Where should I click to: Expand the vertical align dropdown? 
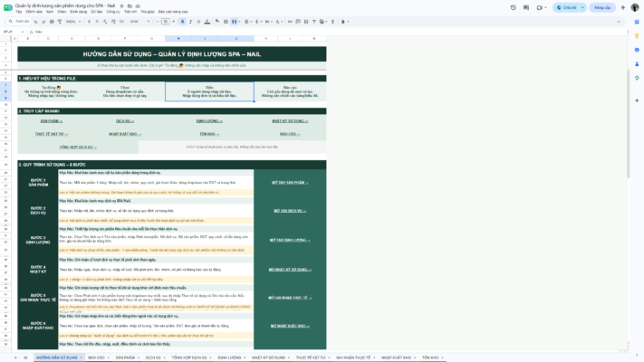261,22
